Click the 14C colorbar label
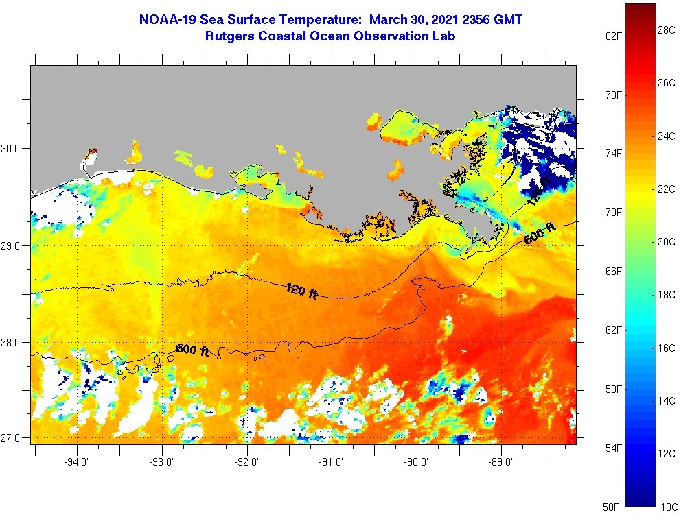This screenshot has width=681, height=517. click(x=667, y=400)
